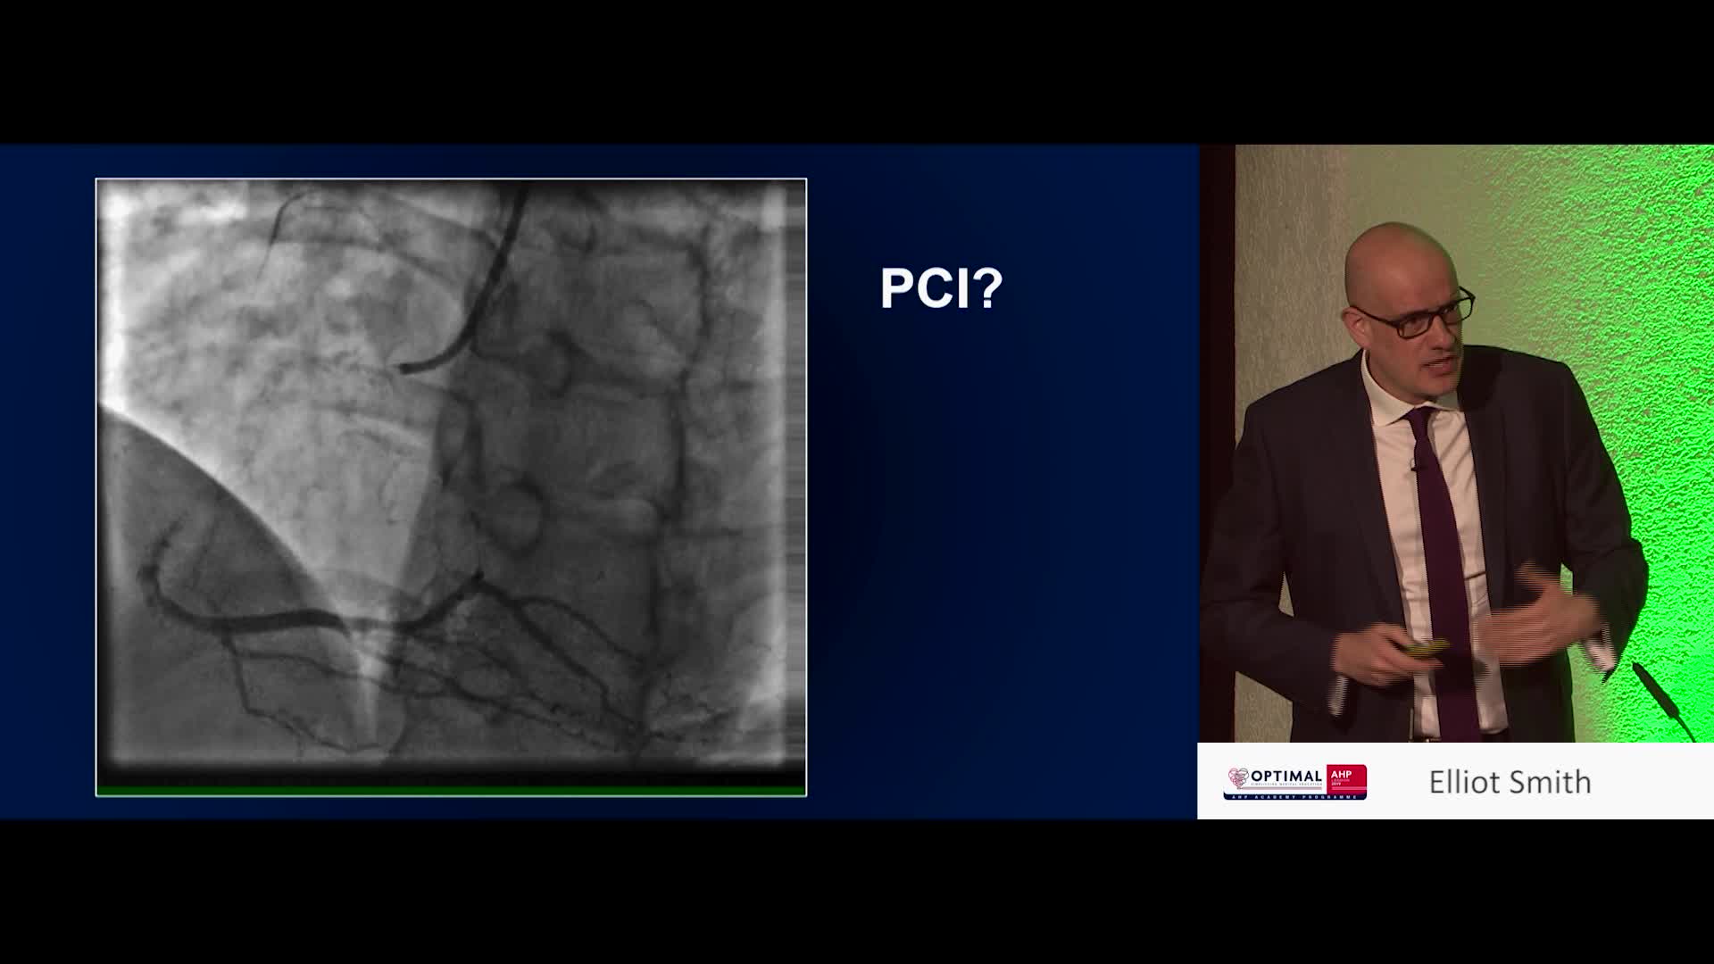Click the presenter's handheld clicker remote

pos(1425,647)
